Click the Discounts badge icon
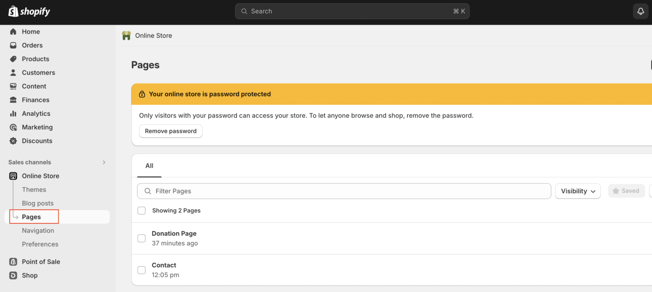Viewport: 652px width, 292px height. 13,141
